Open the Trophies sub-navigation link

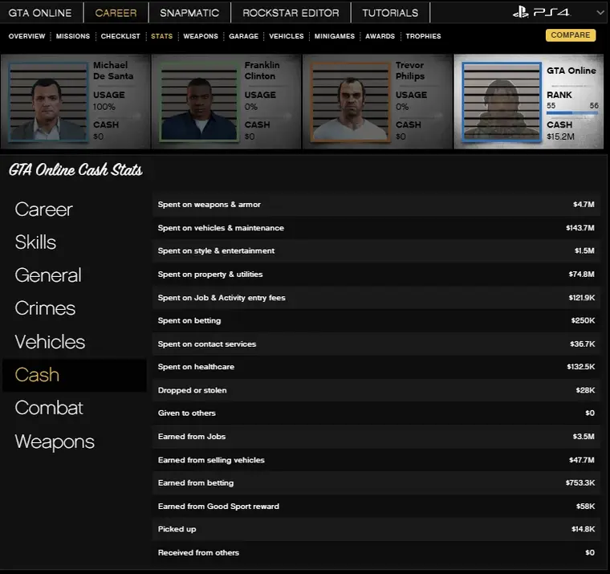[x=423, y=36]
